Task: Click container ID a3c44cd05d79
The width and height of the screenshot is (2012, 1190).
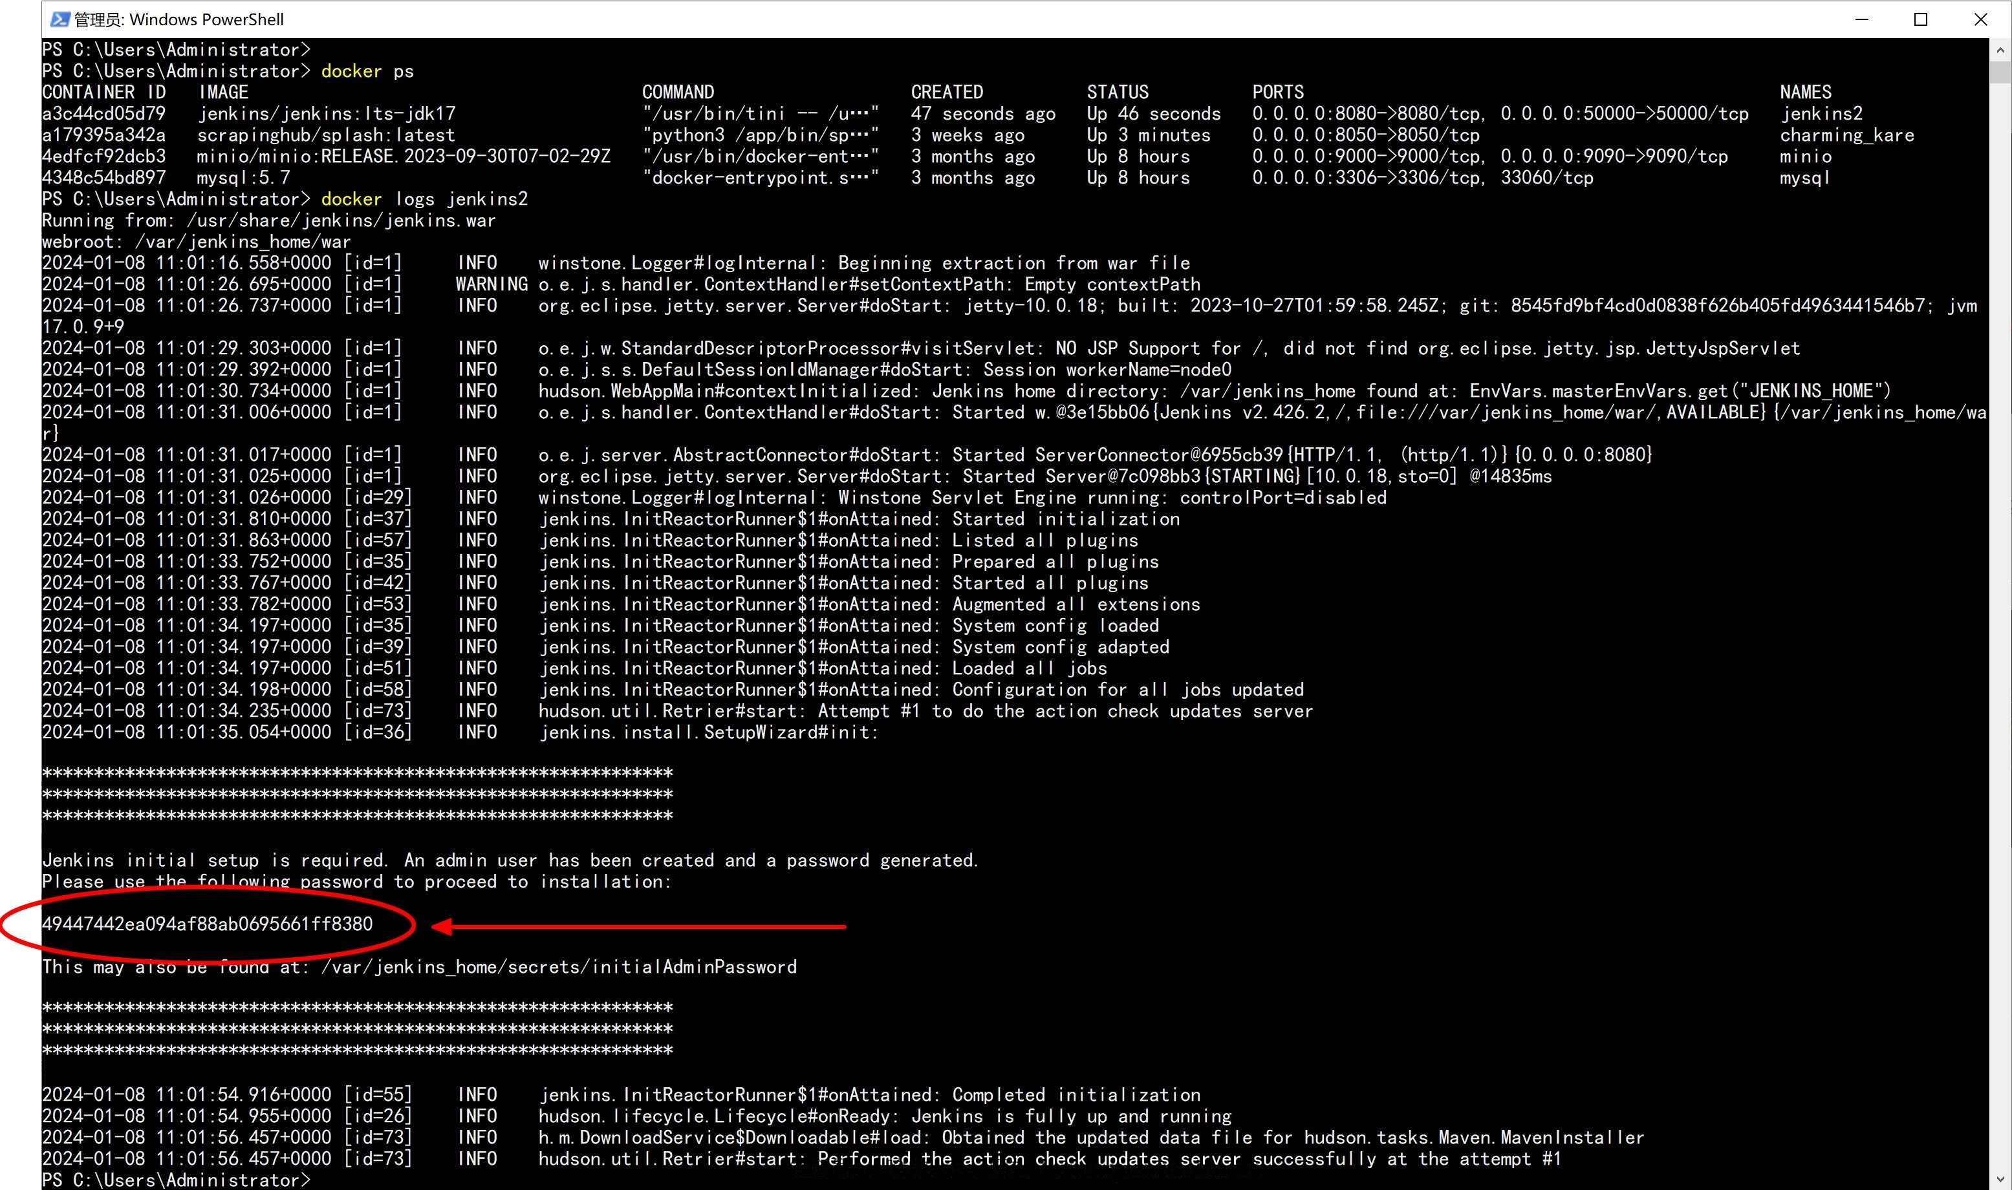Action: (103, 114)
